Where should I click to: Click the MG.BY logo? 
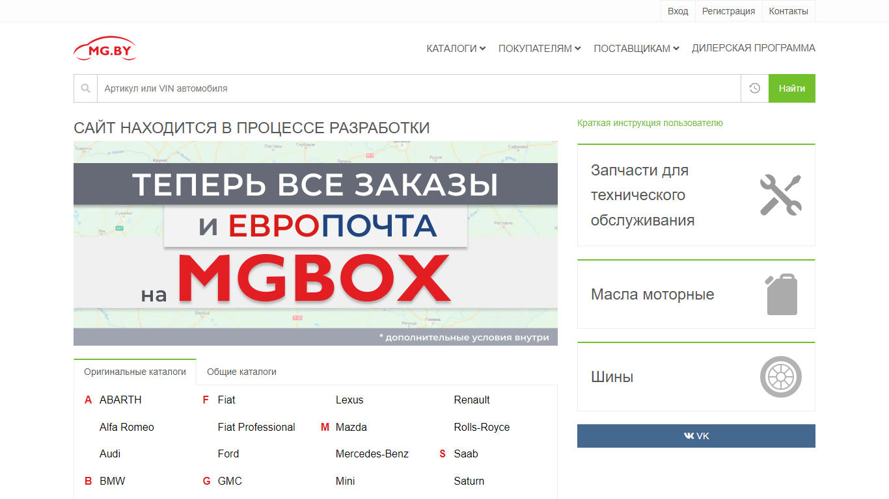tap(105, 49)
